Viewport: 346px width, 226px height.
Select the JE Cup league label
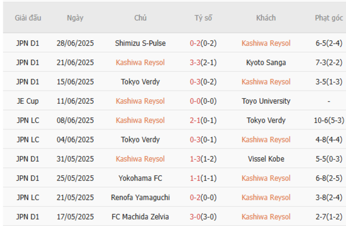(28, 101)
